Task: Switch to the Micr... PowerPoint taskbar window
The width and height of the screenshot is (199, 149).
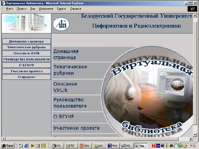Action: 85,146
